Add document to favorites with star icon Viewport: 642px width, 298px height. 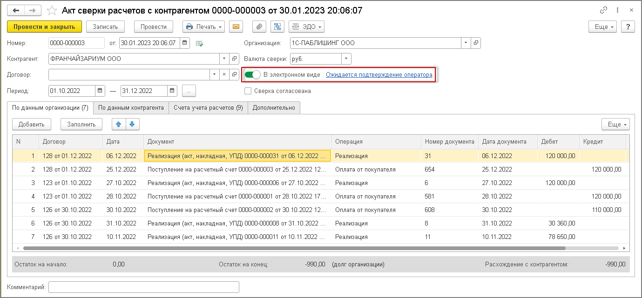coord(53,10)
